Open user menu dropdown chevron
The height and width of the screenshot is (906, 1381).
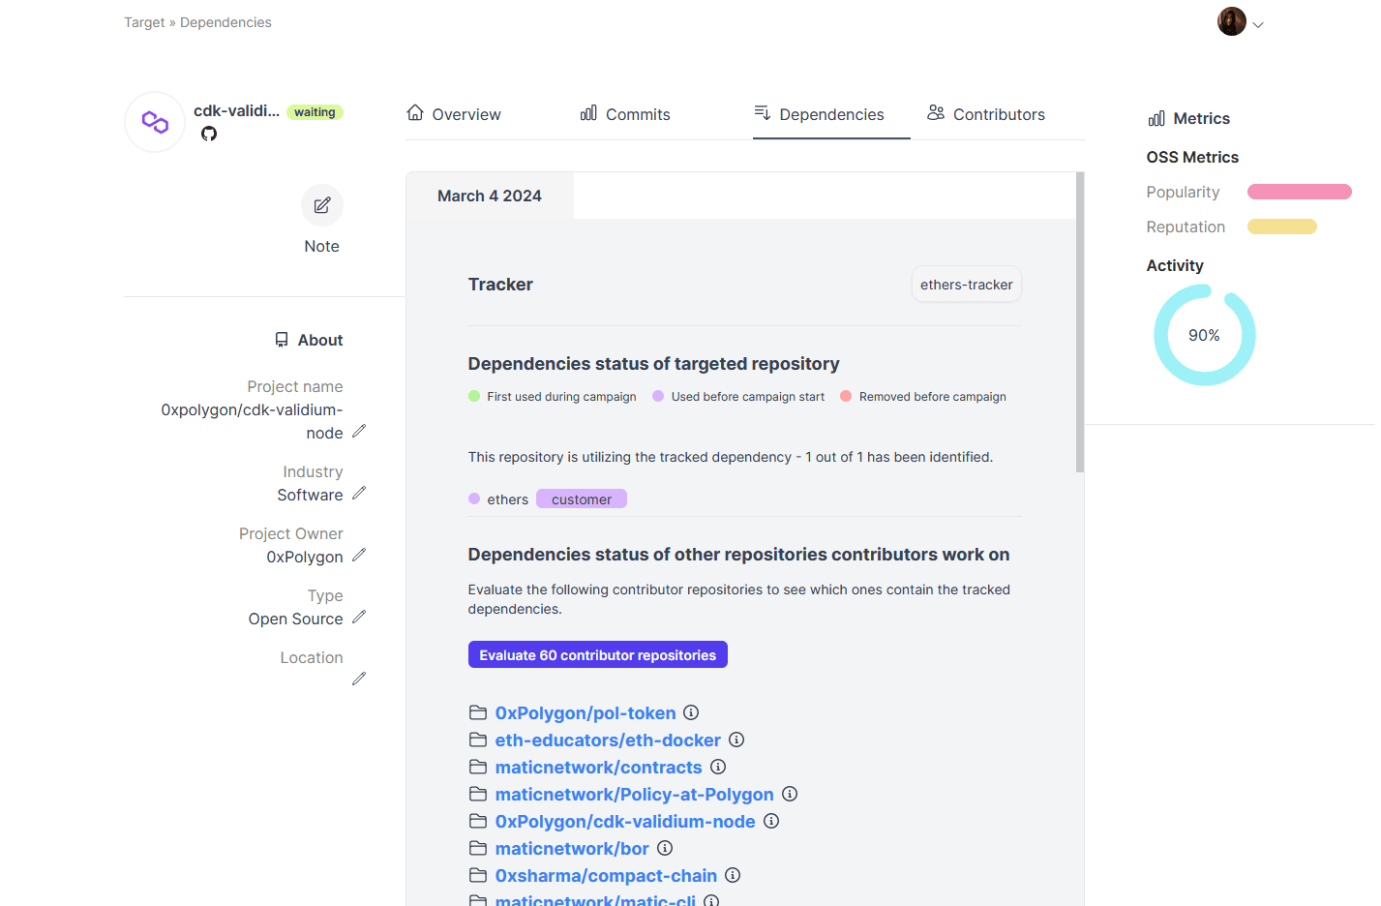pyautogui.click(x=1258, y=25)
